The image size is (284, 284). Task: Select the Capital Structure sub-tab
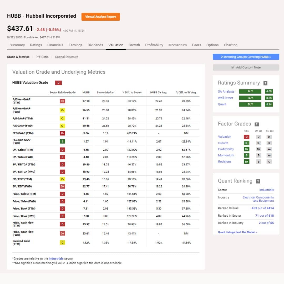point(67,57)
